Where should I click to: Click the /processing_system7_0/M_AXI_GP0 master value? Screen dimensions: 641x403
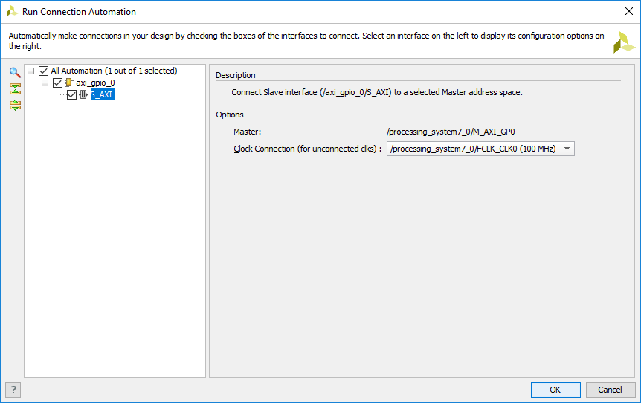(x=451, y=132)
